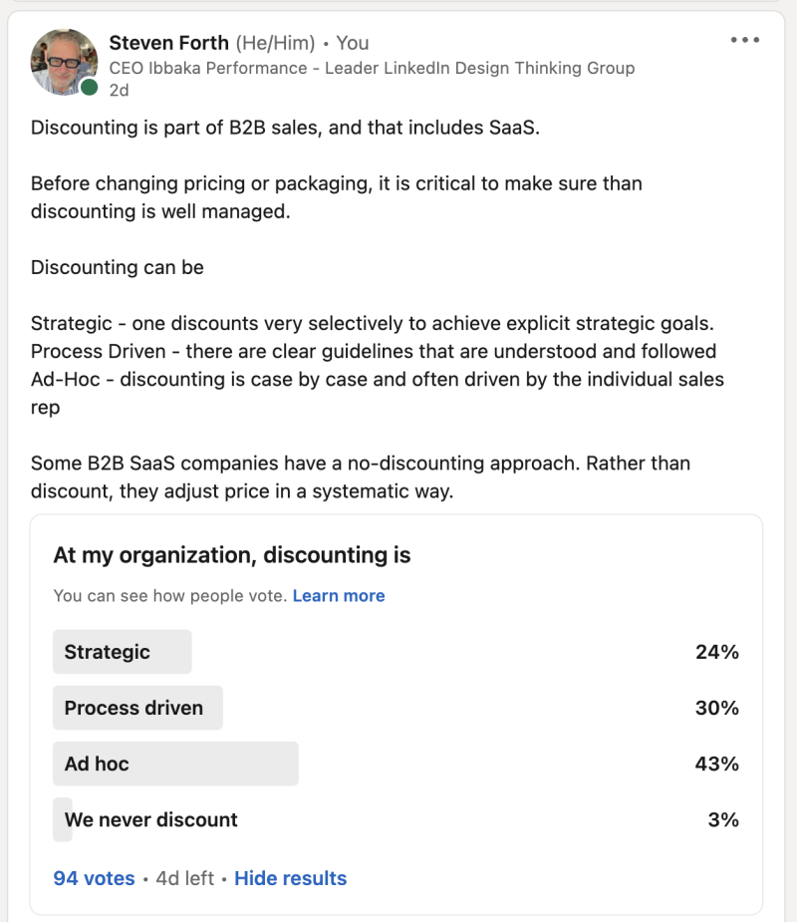The image size is (797, 922).
Task: Vote for the Strategic poll option
Action: coord(122,651)
